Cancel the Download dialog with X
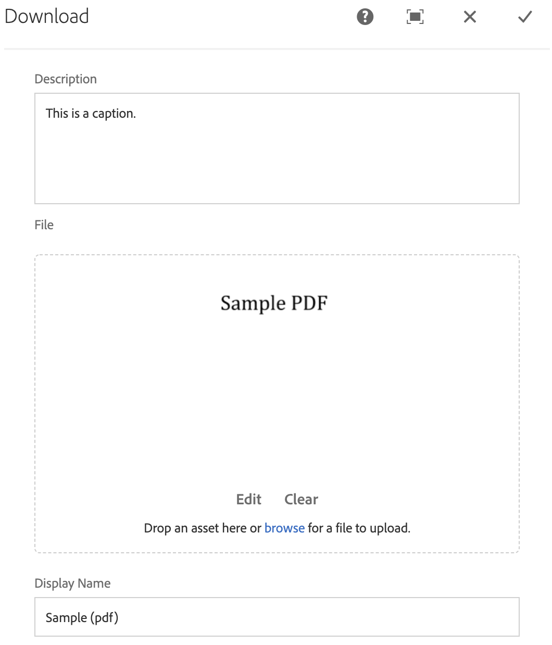This screenshot has height=645, width=552. click(x=470, y=17)
